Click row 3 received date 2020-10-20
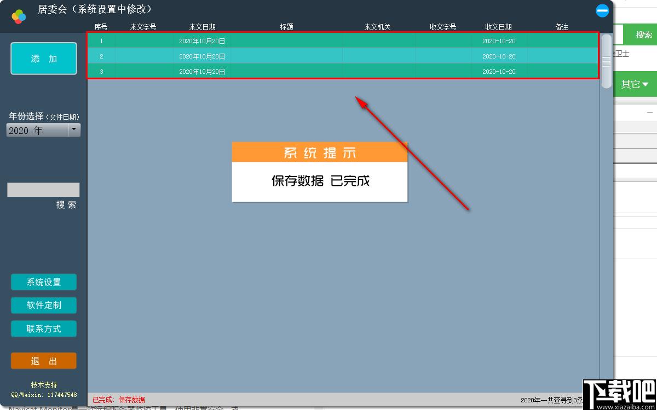 pyautogui.click(x=499, y=72)
